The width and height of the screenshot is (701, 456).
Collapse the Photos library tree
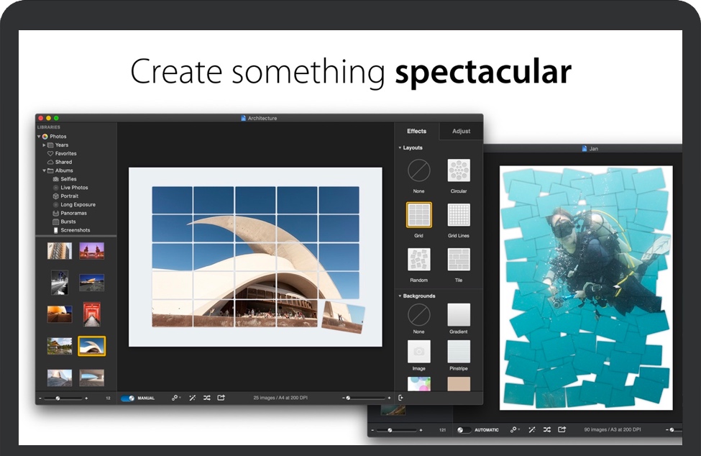(x=40, y=137)
